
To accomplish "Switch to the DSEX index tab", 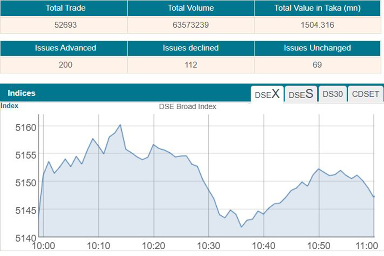I will [267, 94].
